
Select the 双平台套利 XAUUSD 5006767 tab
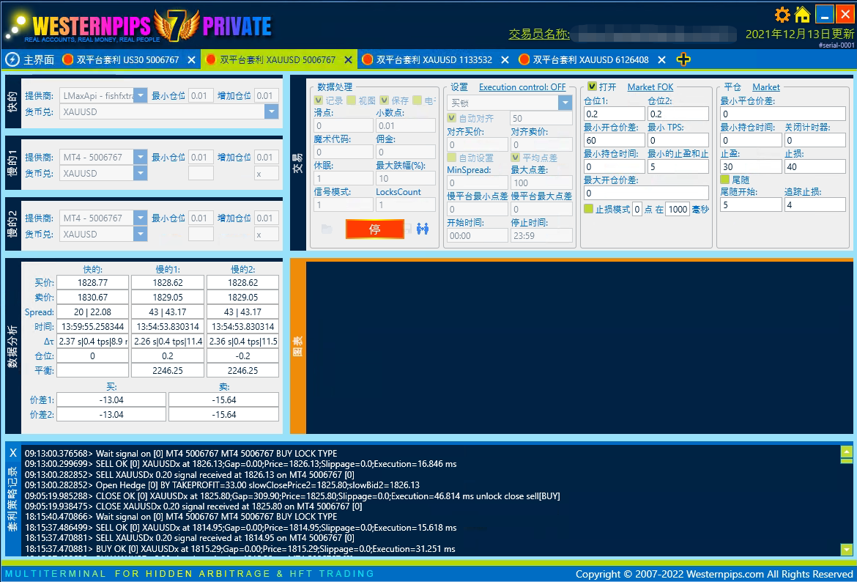click(278, 59)
